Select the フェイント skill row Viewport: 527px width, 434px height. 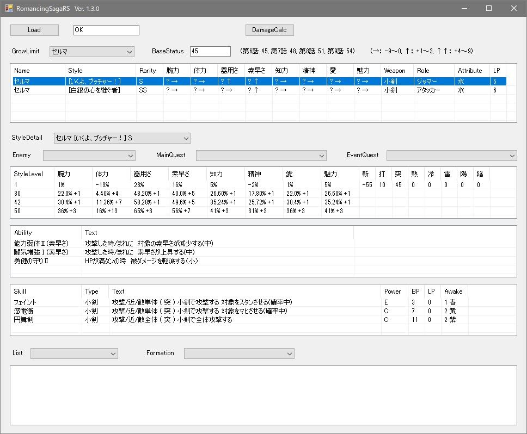point(240,302)
